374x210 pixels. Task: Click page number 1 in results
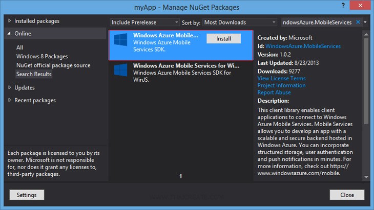click(180, 176)
